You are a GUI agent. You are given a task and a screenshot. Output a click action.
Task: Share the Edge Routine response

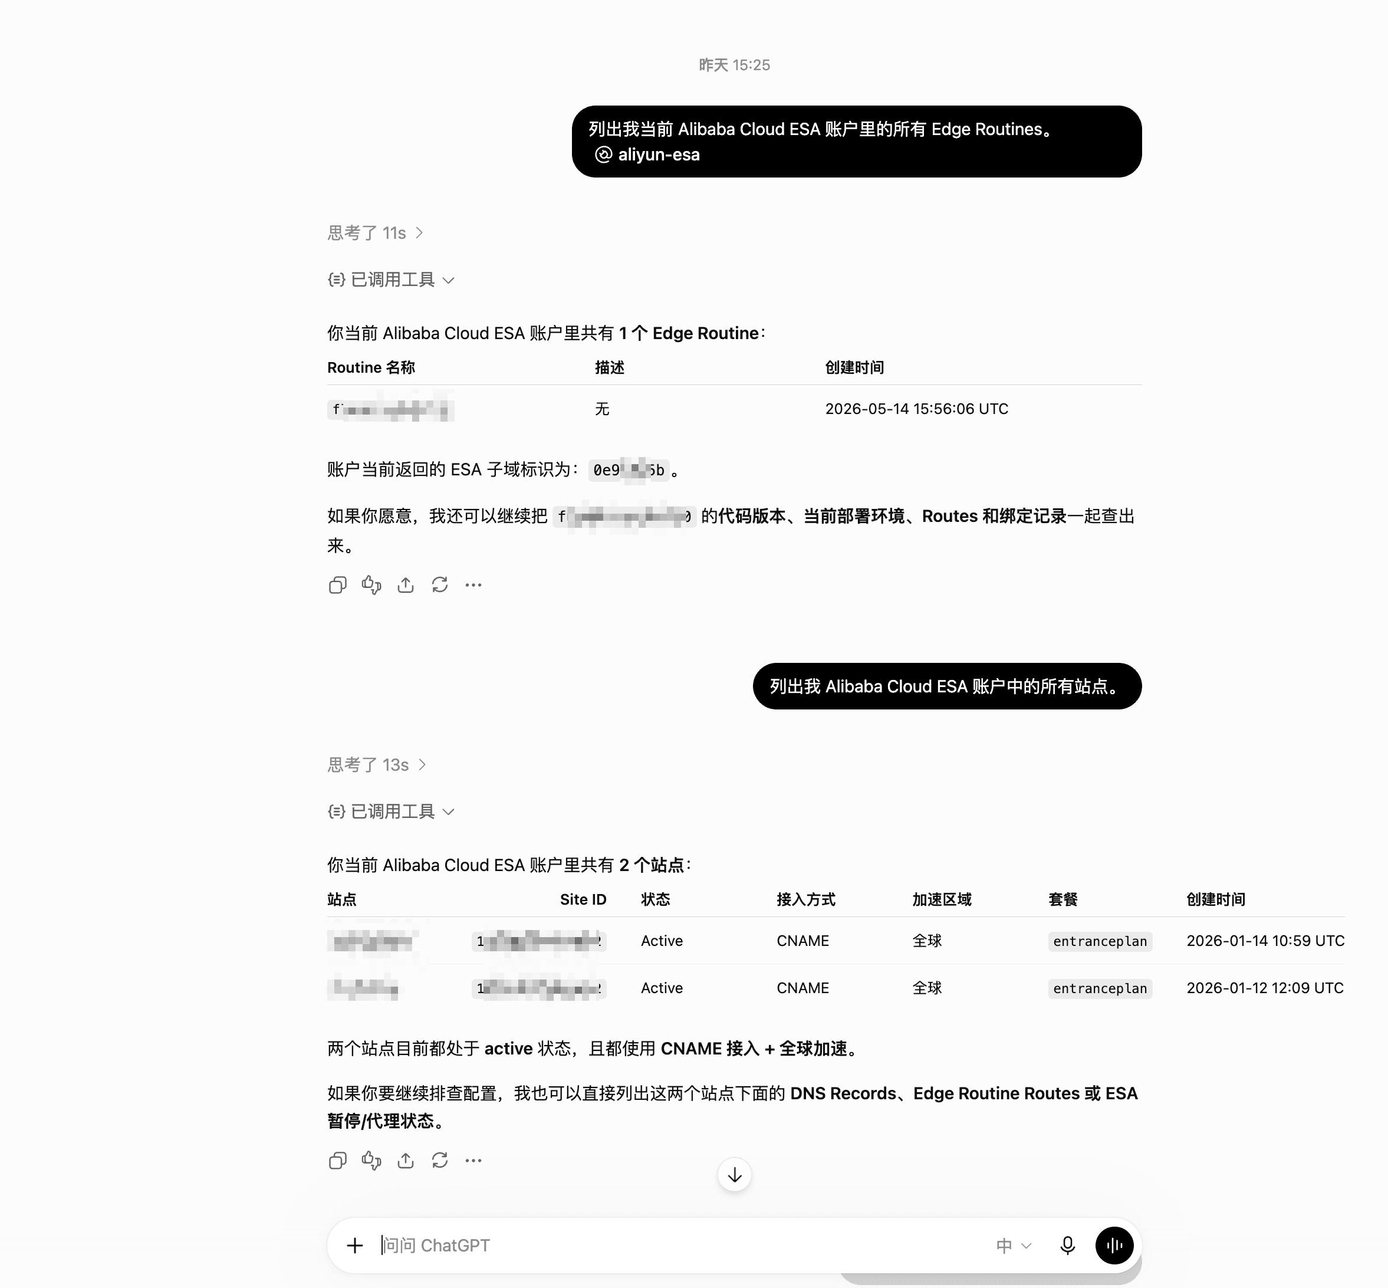pos(406,585)
